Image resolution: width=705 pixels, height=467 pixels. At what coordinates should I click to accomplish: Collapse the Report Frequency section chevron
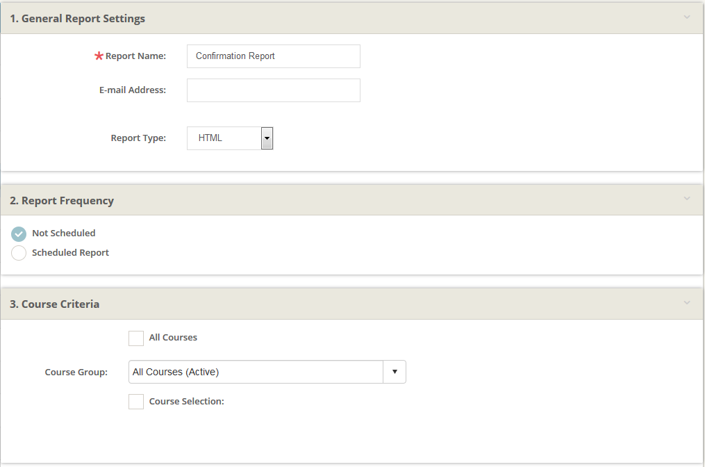[x=687, y=199]
